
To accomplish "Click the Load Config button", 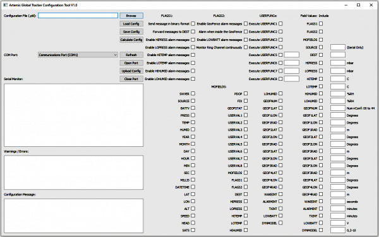I will pyautogui.click(x=131, y=23).
